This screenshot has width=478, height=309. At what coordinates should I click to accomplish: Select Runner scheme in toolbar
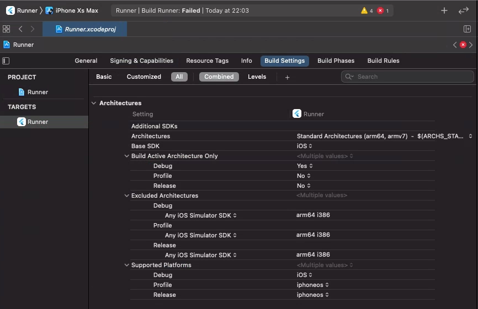click(x=27, y=10)
